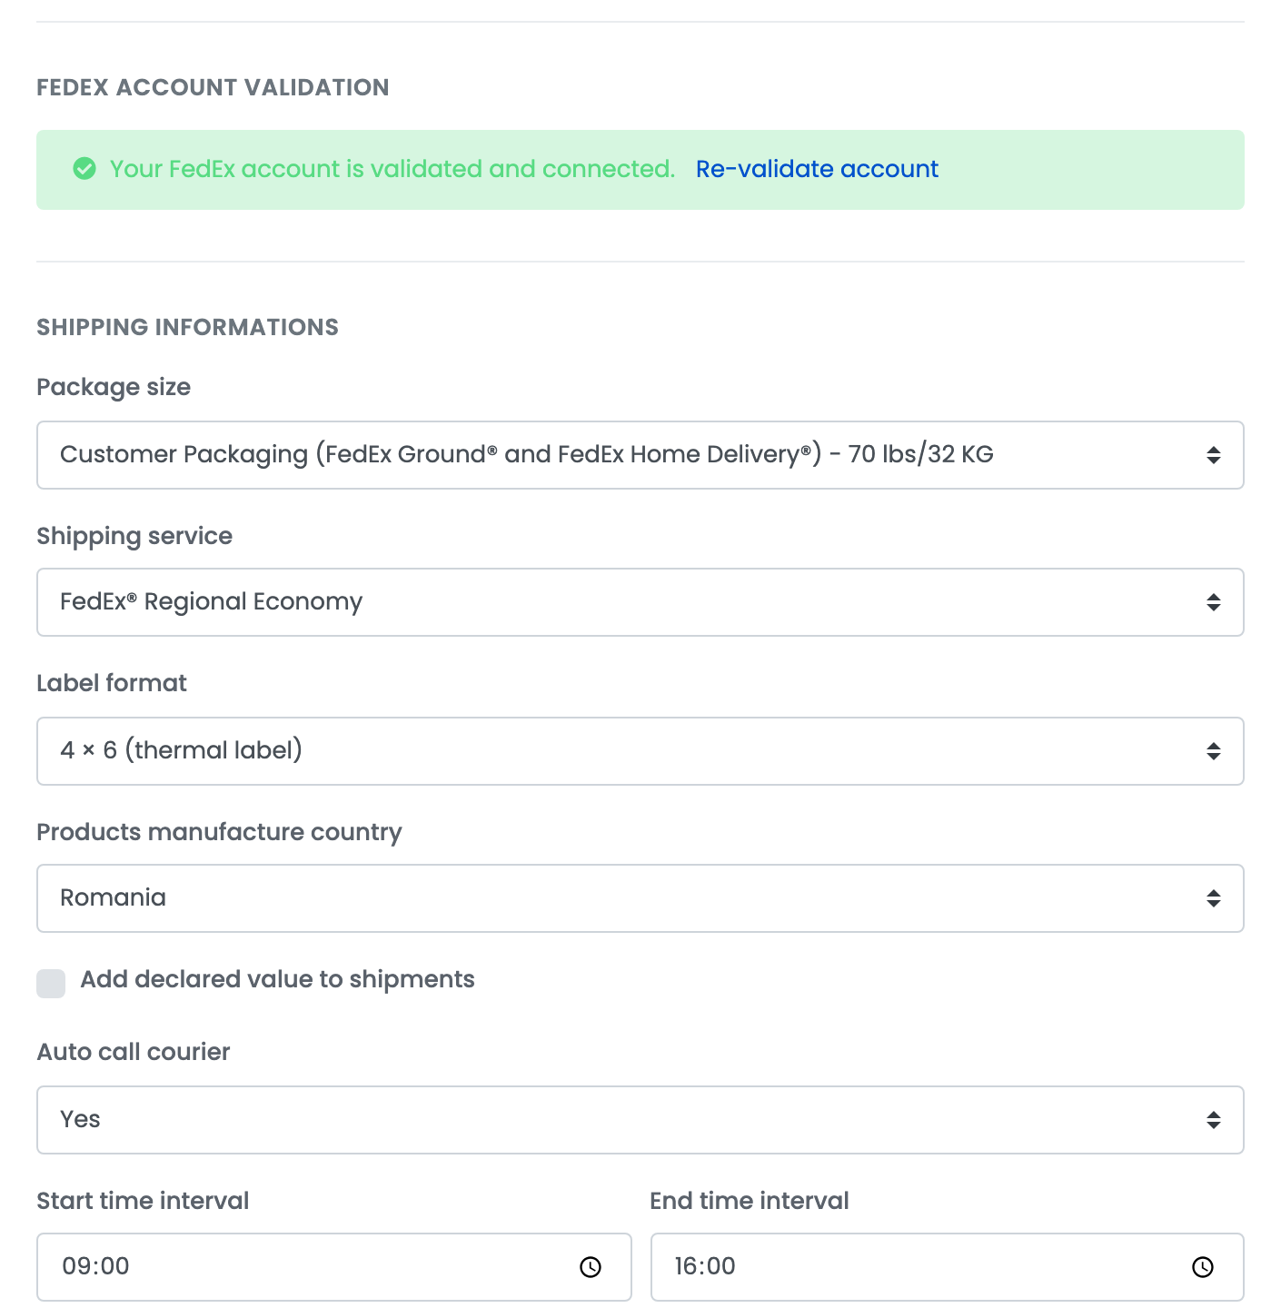Open the Package size dropdown

pos(640,455)
